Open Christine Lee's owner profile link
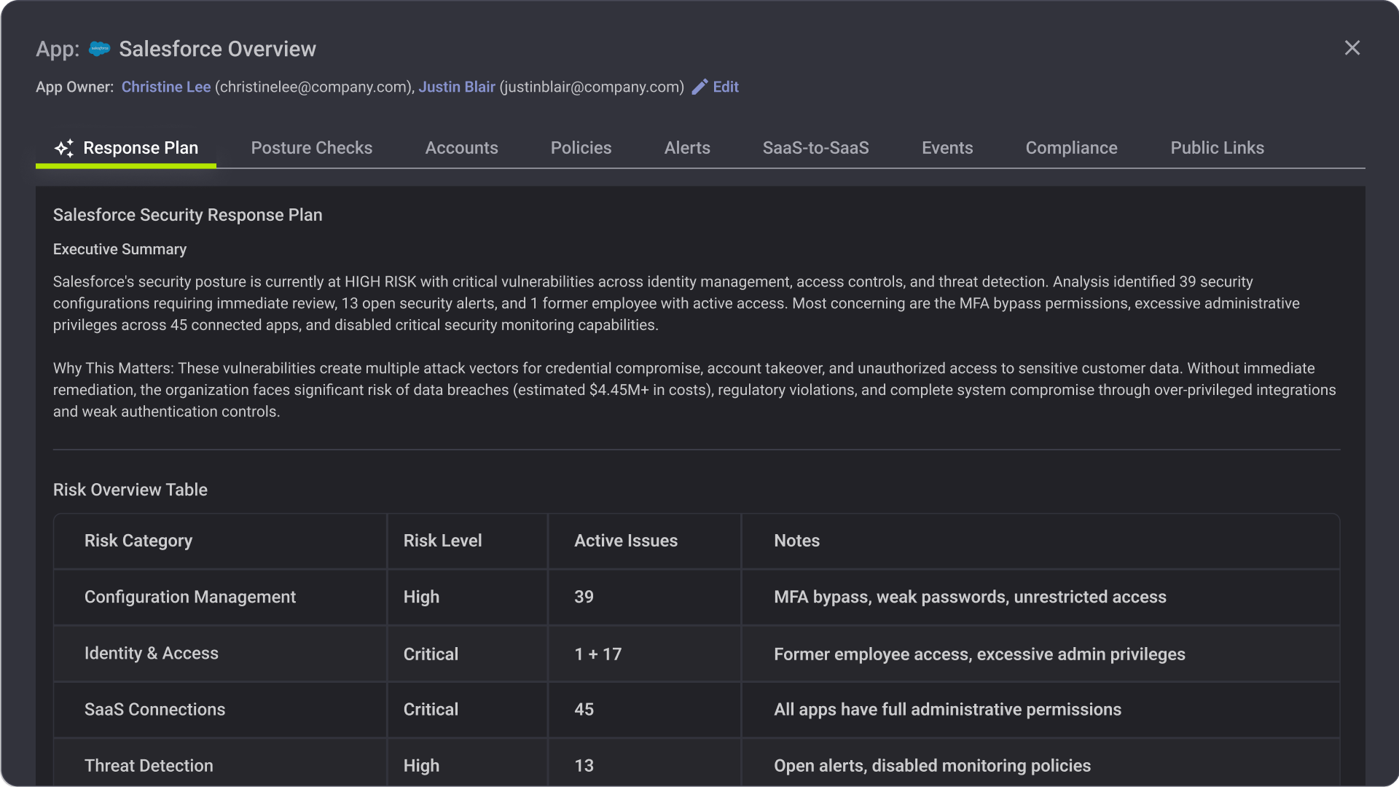The height and width of the screenshot is (787, 1399). click(166, 87)
